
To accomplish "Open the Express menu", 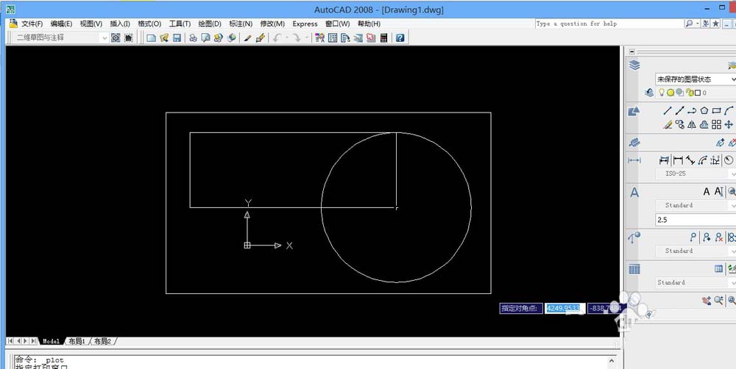I will tap(305, 24).
